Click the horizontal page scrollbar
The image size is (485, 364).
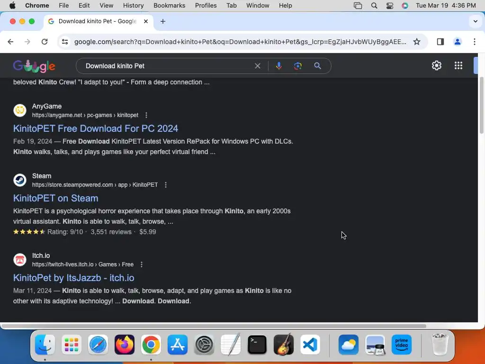(x=214, y=326)
